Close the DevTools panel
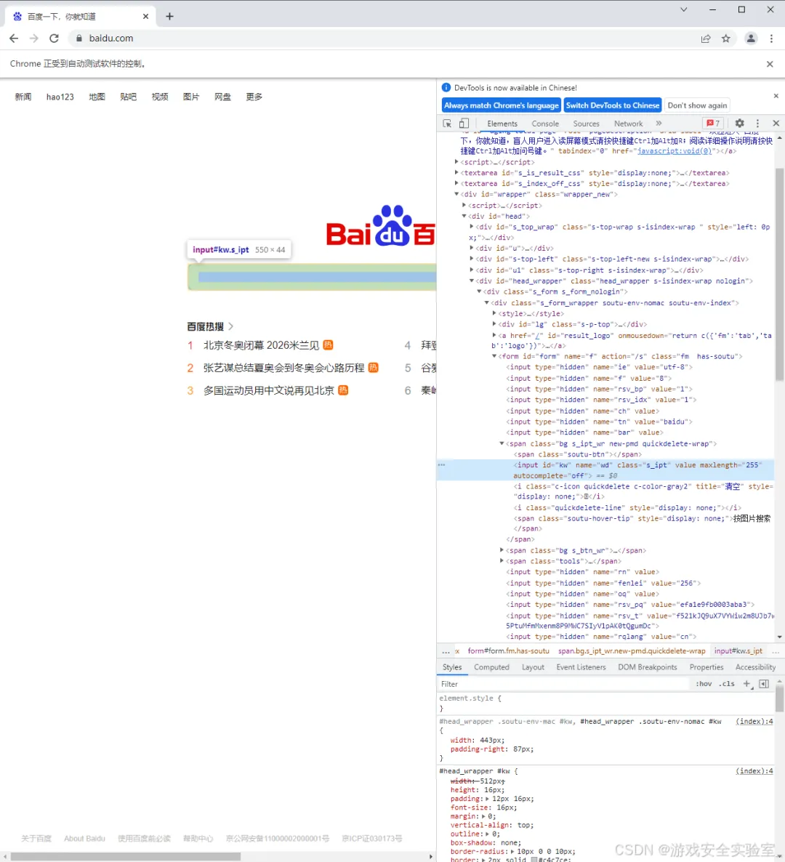785x862 pixels. (776, 123)
